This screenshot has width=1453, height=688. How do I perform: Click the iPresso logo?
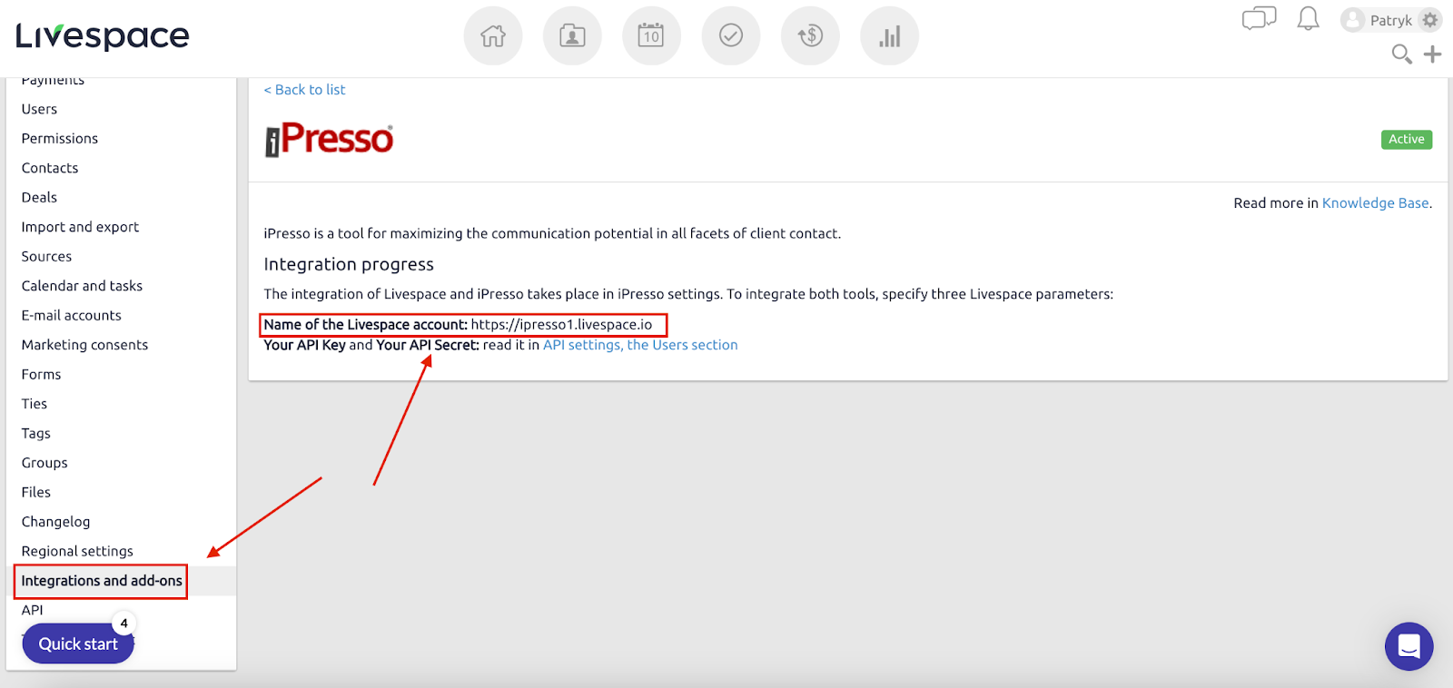point(329,140)
